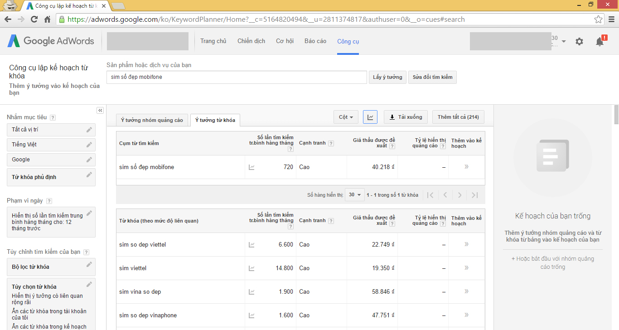Click the trend chart icon for sim số đẹp mobifone
The height and width of the screenshot is (330, 619).
point(252,167)
